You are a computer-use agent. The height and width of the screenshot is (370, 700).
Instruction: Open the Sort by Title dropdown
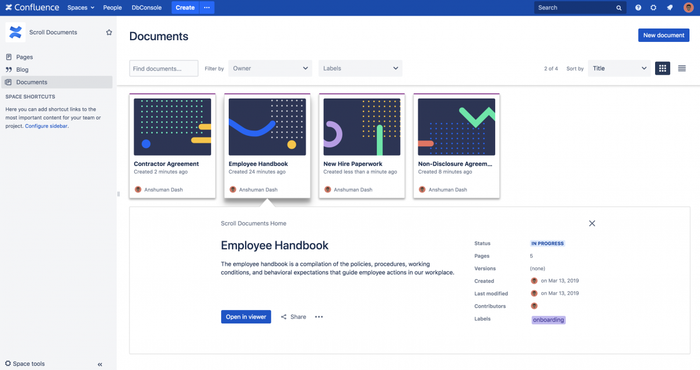pos(619,68)
